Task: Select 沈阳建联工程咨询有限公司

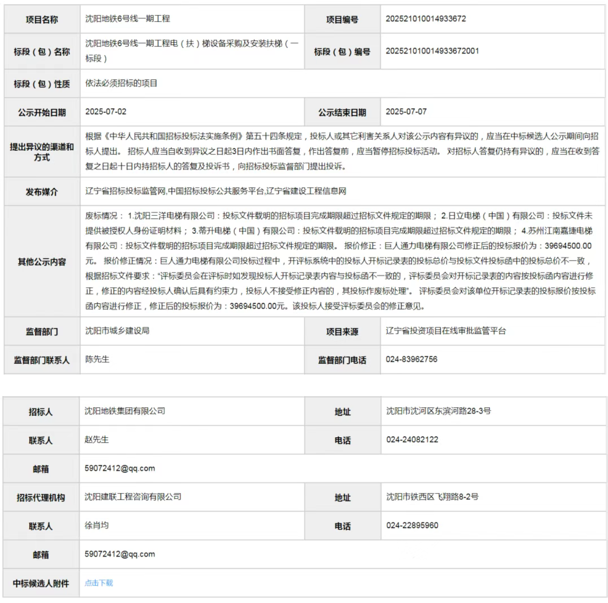Action: 133,497
